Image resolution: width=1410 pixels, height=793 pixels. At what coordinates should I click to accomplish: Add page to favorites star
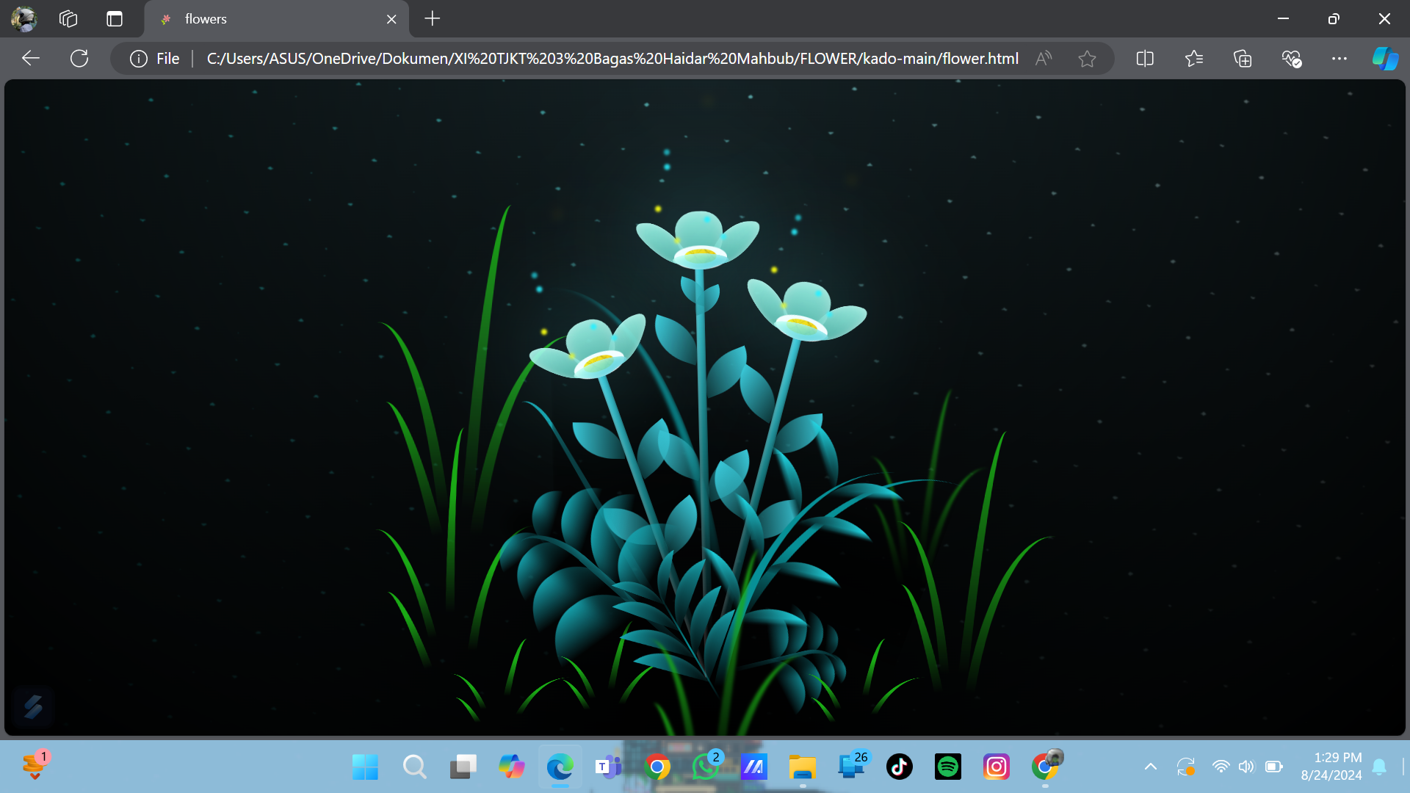coord(1087,58)
